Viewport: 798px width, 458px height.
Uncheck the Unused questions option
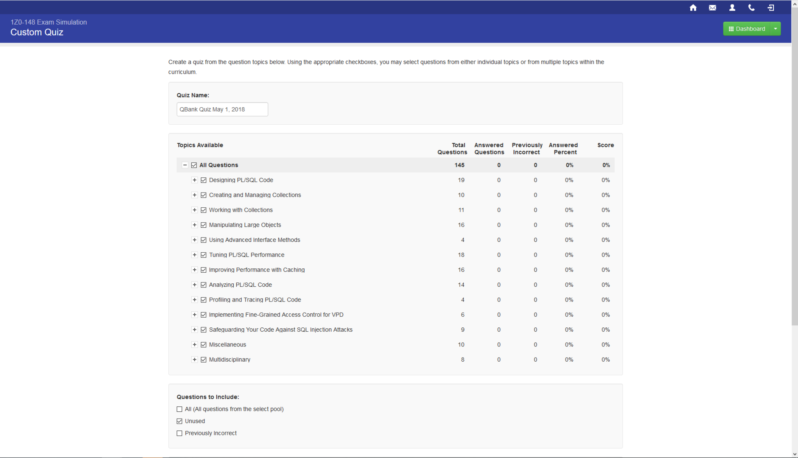(x=179, y=421)
